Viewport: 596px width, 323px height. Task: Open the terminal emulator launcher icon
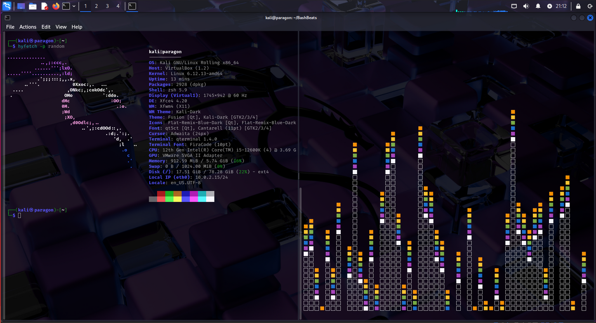67,6
